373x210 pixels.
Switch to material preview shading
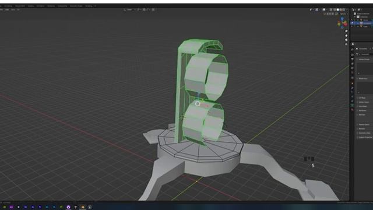pyautogui.click(x=341, y=10)
